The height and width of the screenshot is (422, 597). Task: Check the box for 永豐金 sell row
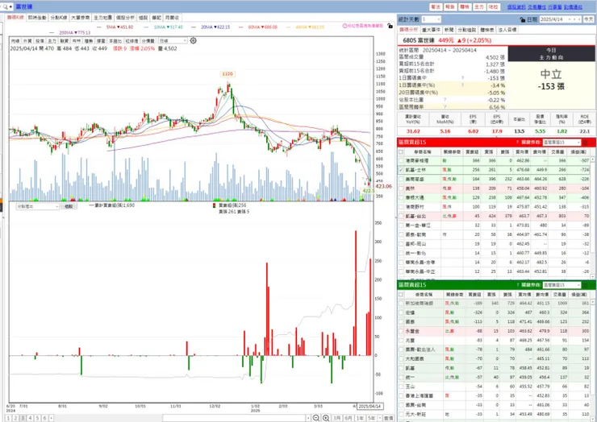(401, 331)
